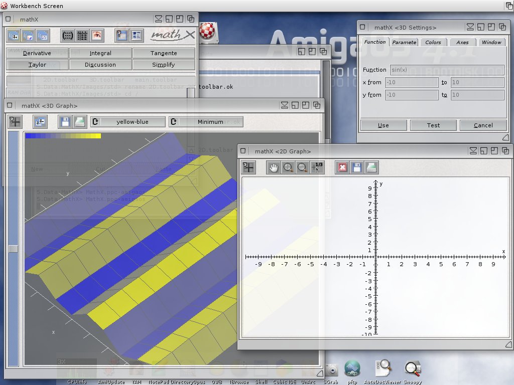
Task: Click the crosshair help icon in 2D Graph toolbar
Action: (x=248, y=167)
